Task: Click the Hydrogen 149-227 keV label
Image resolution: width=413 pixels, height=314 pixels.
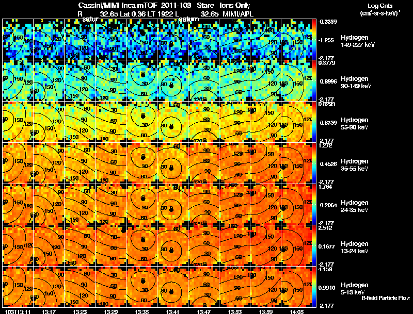Action: pyautogui.click(x=358, y=41)
